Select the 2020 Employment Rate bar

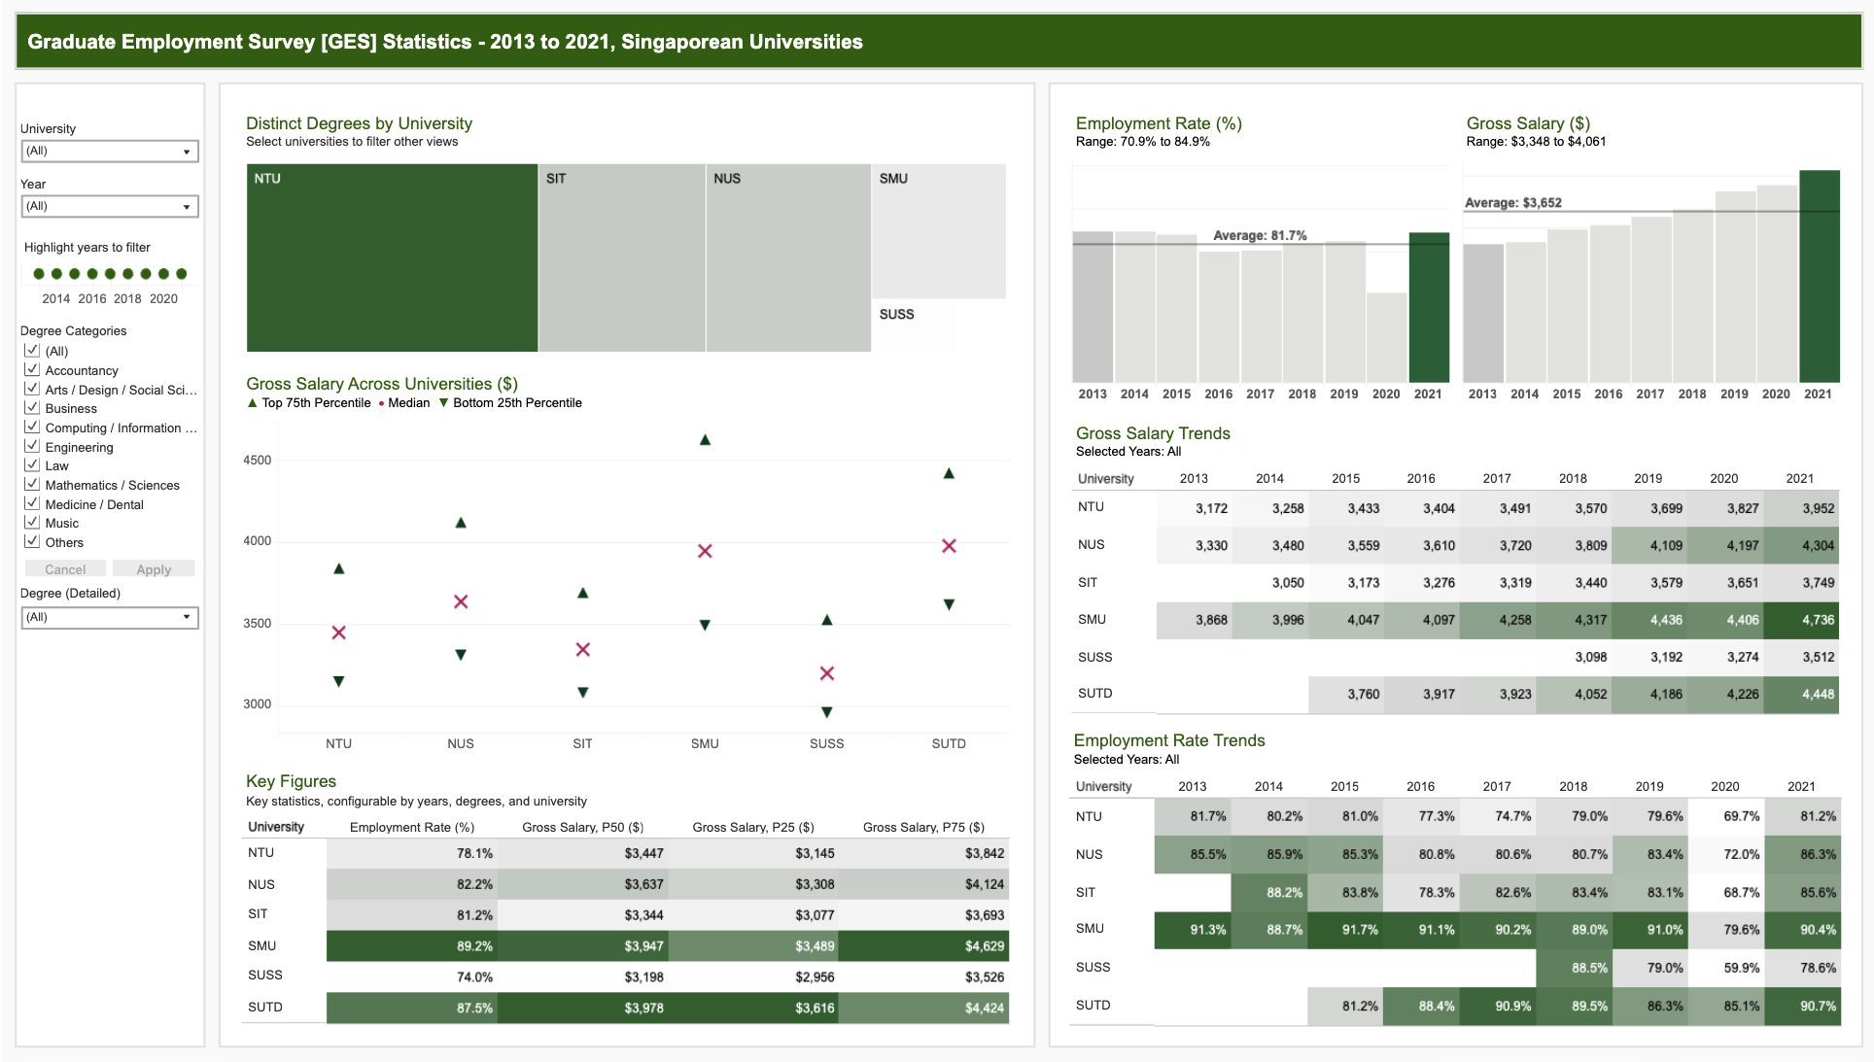pos(1386,337)
